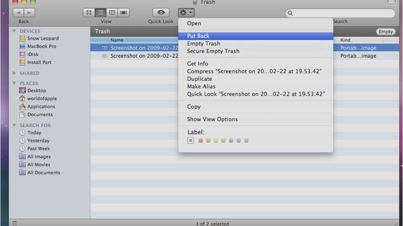Select Secure Empty Trash menu item

point(213,51)
